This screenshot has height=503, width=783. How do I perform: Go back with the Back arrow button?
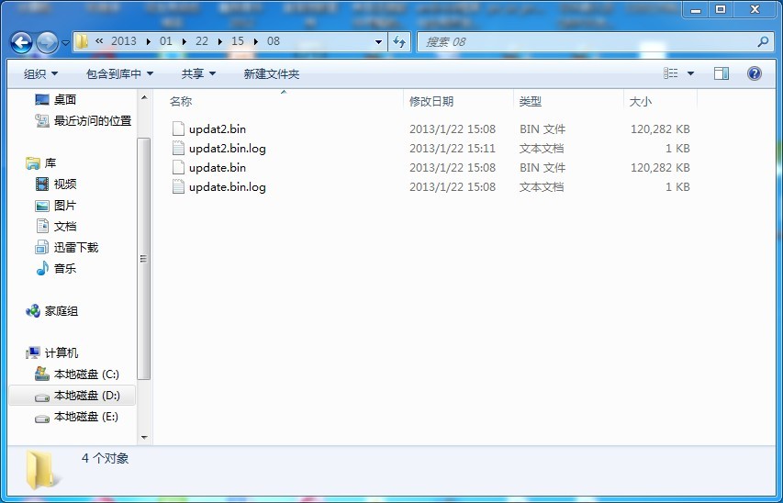21,43
